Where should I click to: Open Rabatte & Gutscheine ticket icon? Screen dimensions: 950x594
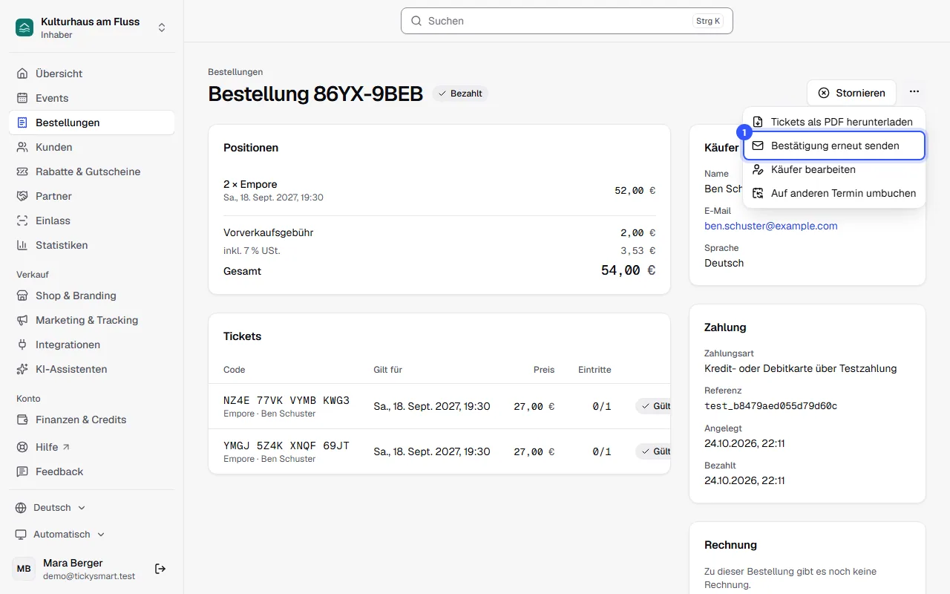click(22, 172)
